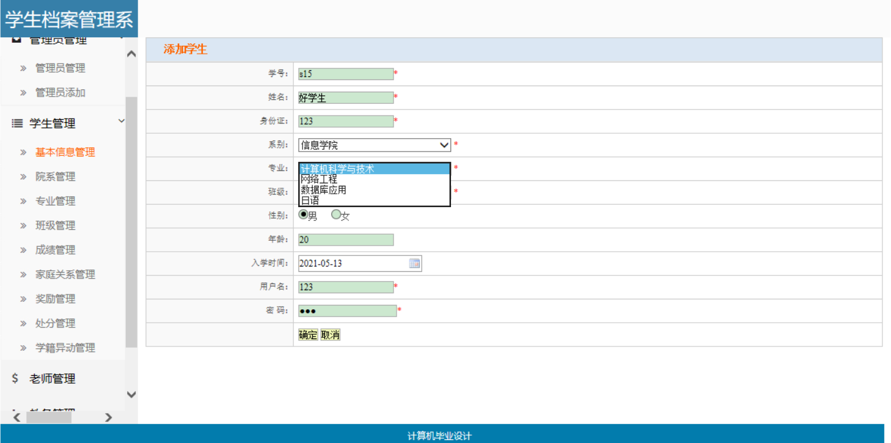Click the sidebar vertical scrollbar thumb
This screenshot has width=891, height=443.
pos(131,222)
